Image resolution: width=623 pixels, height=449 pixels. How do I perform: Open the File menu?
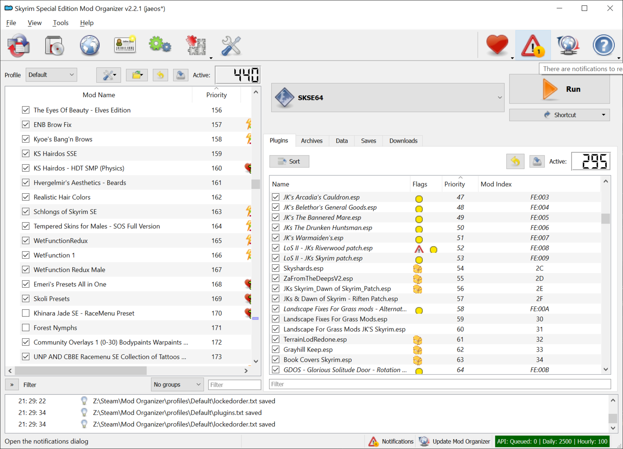click(x=11, y=23)
